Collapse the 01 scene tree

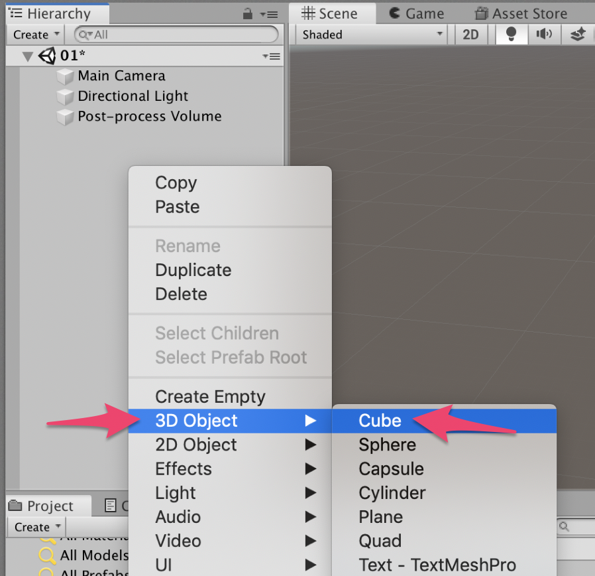tap(27, 56)
